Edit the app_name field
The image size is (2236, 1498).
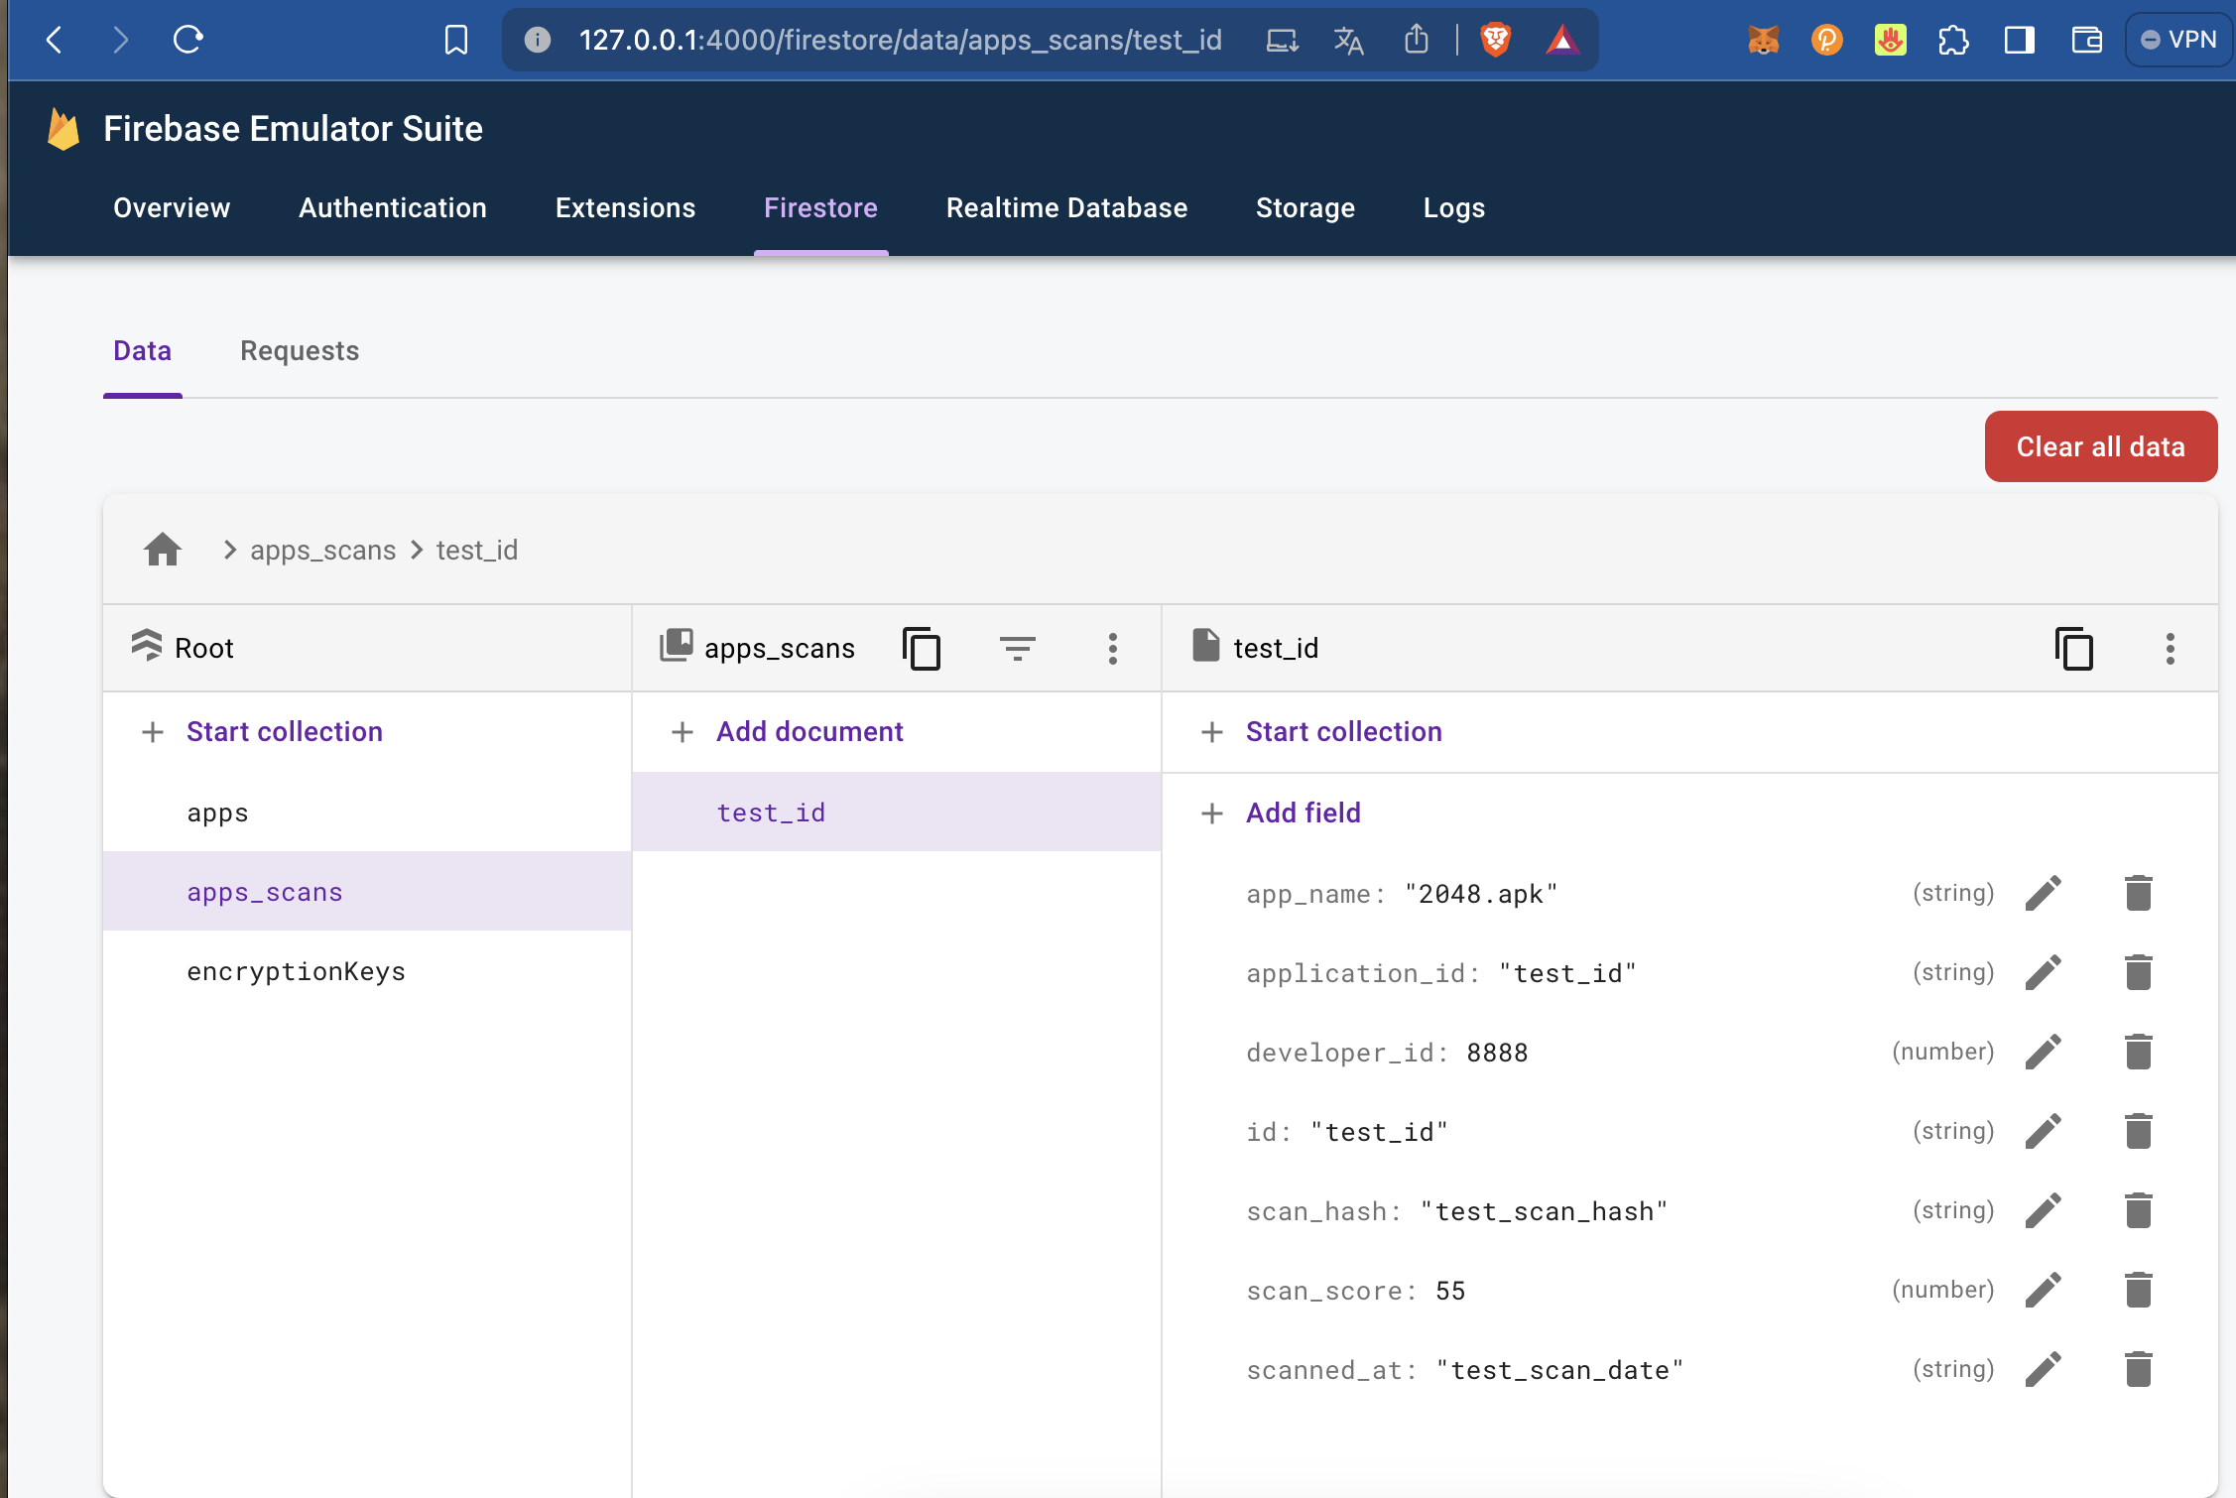[x=2044, y=893]
